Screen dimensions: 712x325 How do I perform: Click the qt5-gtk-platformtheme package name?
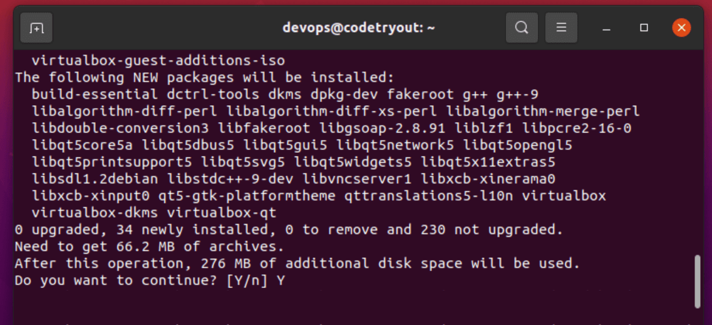click(247, 196)
